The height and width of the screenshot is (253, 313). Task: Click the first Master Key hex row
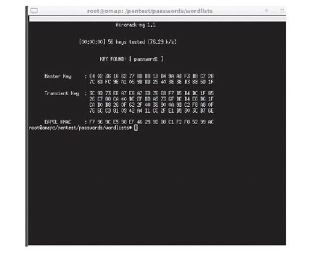point(152,77)
